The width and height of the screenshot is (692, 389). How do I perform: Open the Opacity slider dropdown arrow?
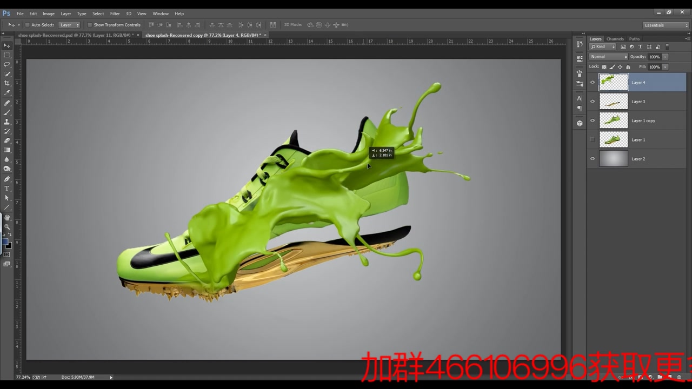tap(665, 57)
